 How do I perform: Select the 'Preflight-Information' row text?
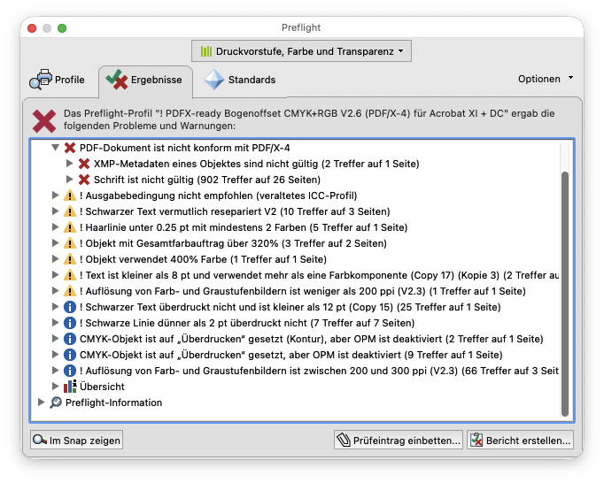pos(113,402)
